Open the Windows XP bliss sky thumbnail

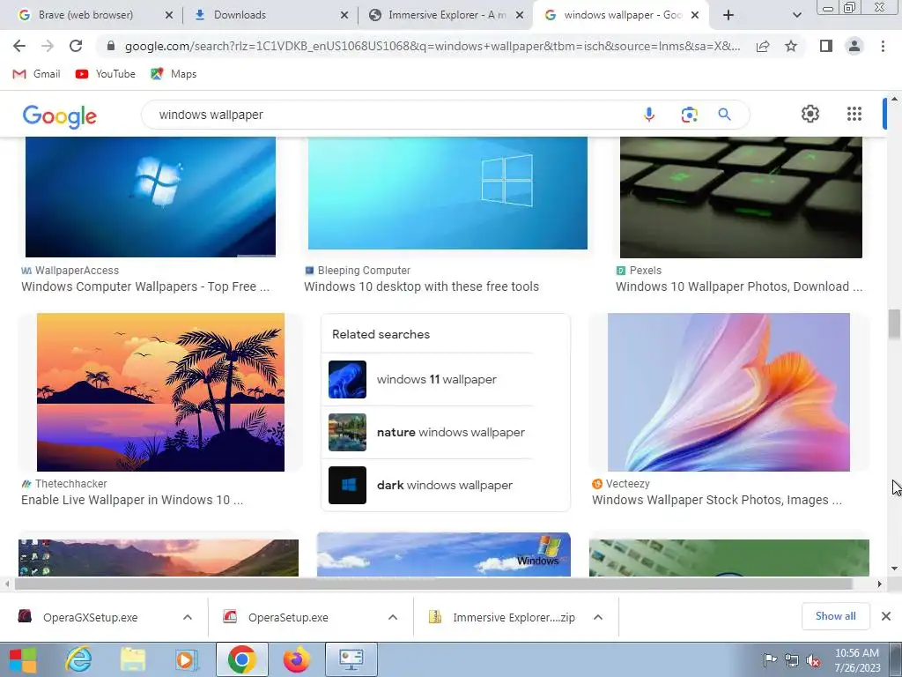pyautogui.click(x=444, y=554)
